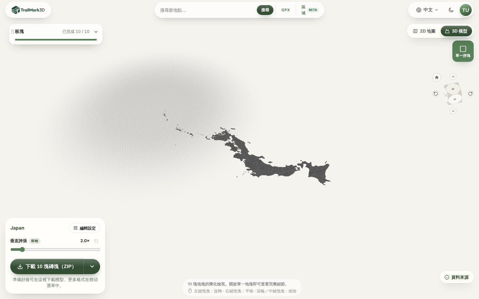The image size is (479, 299).
Task: Click the 即時 live badge
Action: coord(35,241)
